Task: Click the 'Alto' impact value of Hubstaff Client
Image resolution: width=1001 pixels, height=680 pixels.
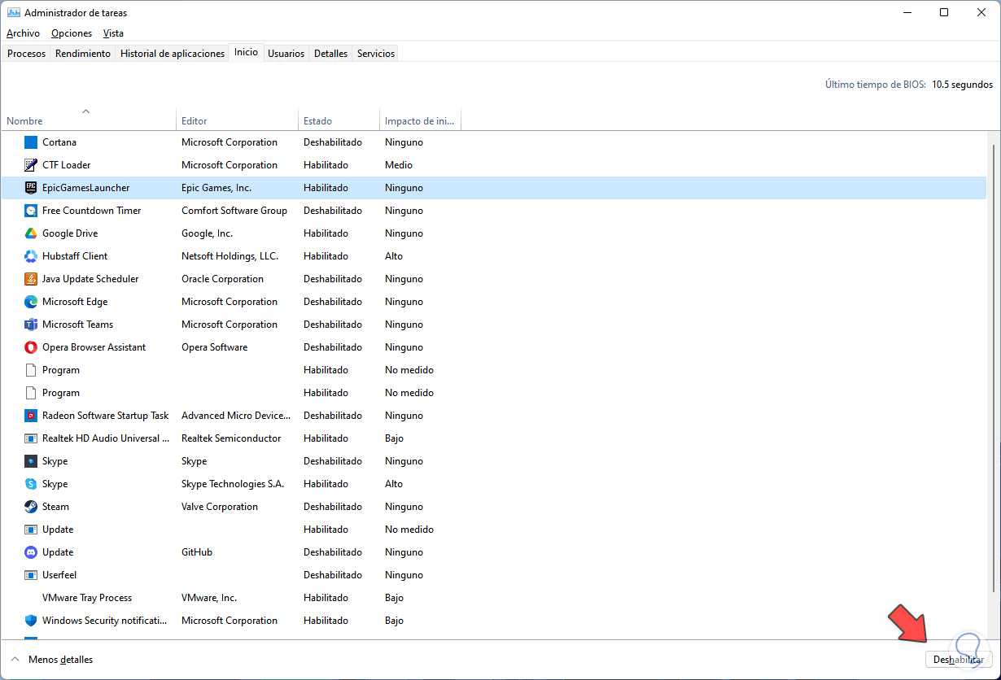Action: pyautogui.click(x=394, y=256)
